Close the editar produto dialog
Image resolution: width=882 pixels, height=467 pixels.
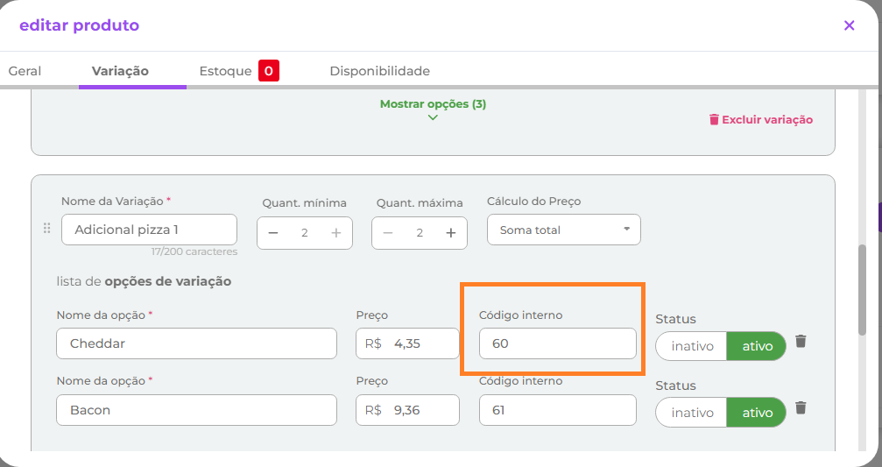(x=849, y=25)
